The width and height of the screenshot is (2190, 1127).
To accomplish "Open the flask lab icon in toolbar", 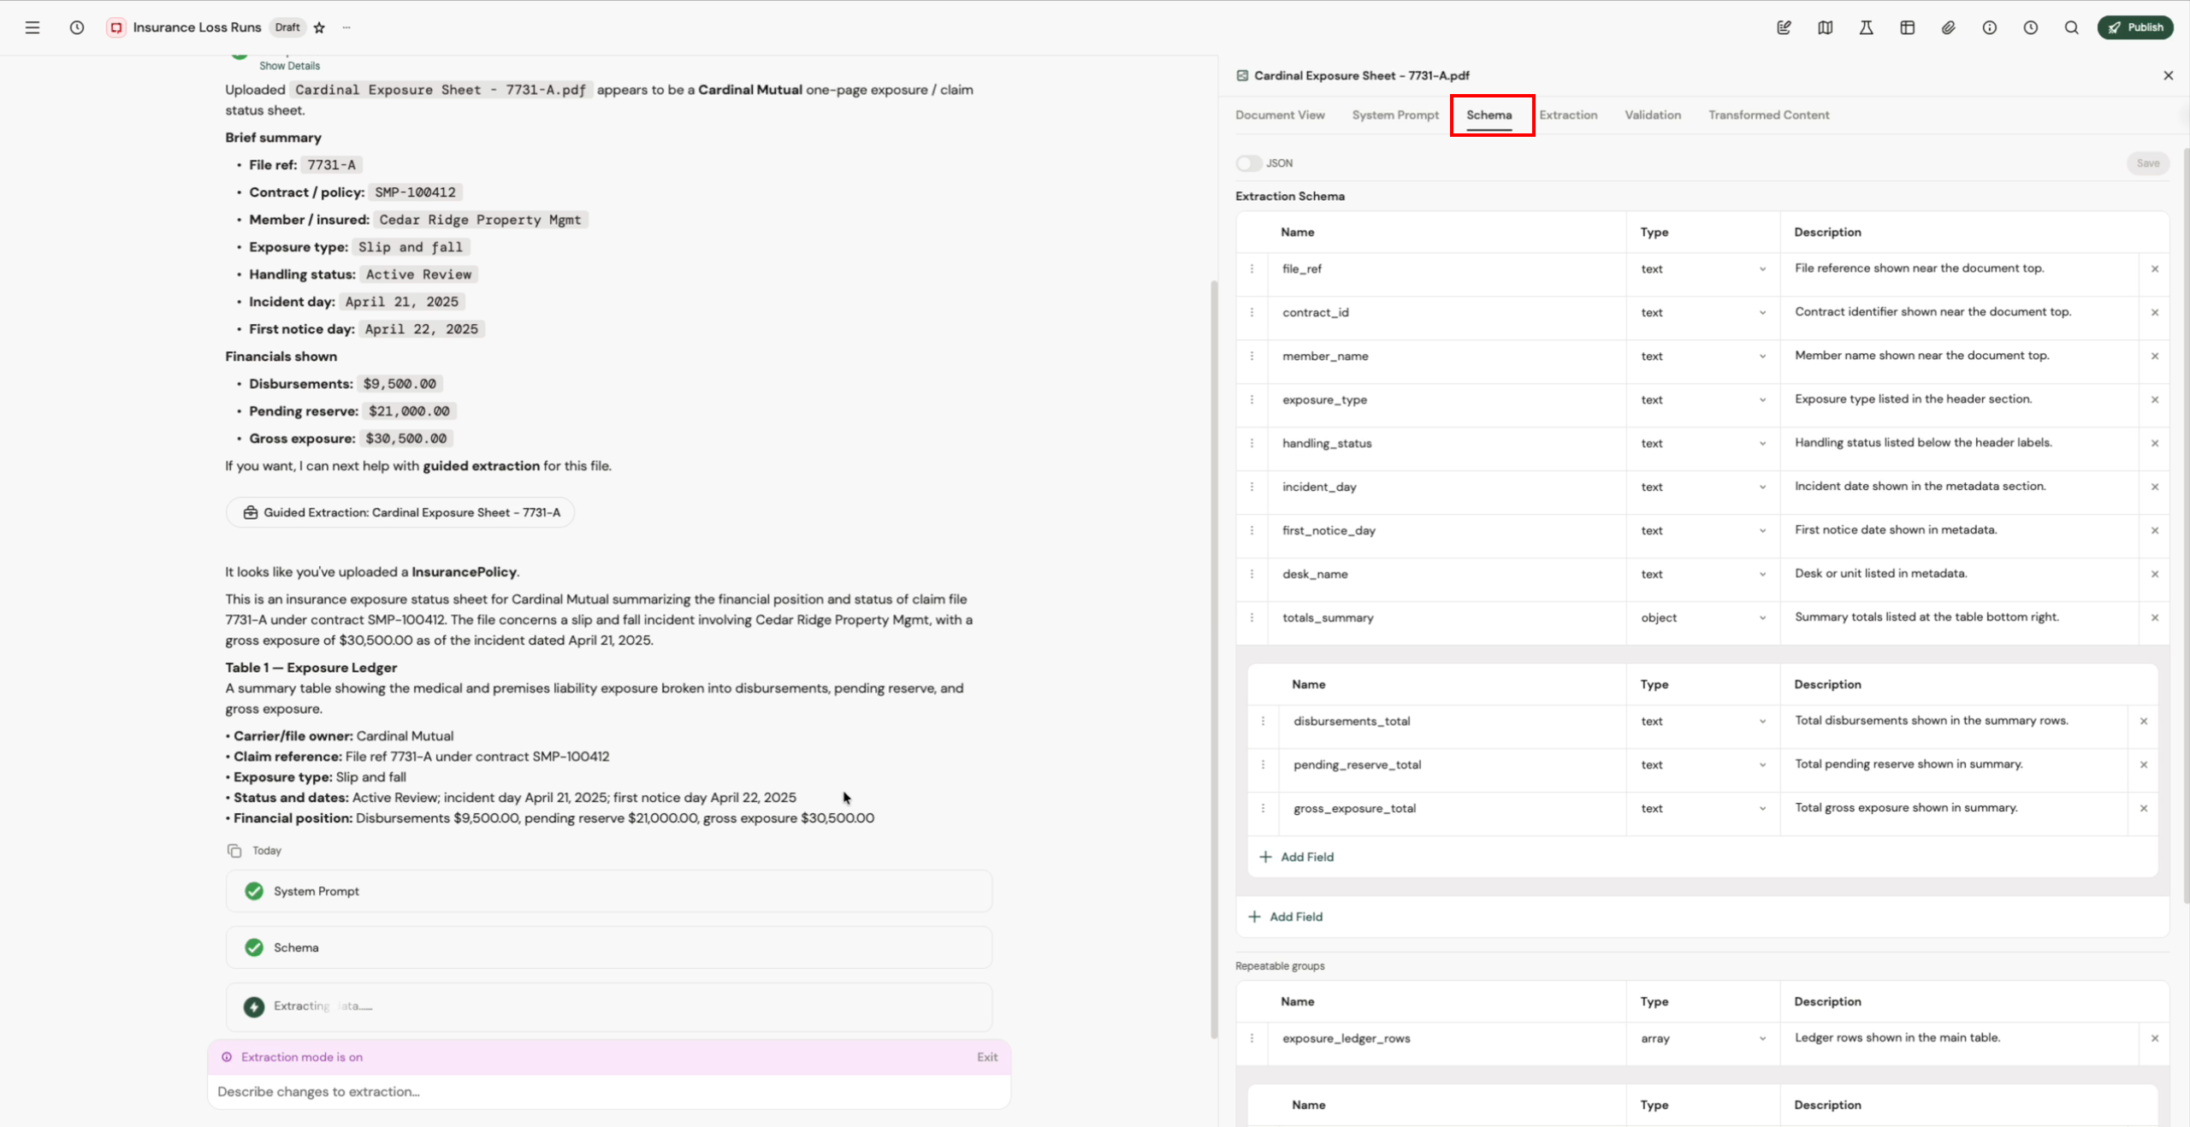I will [1866, 27].
